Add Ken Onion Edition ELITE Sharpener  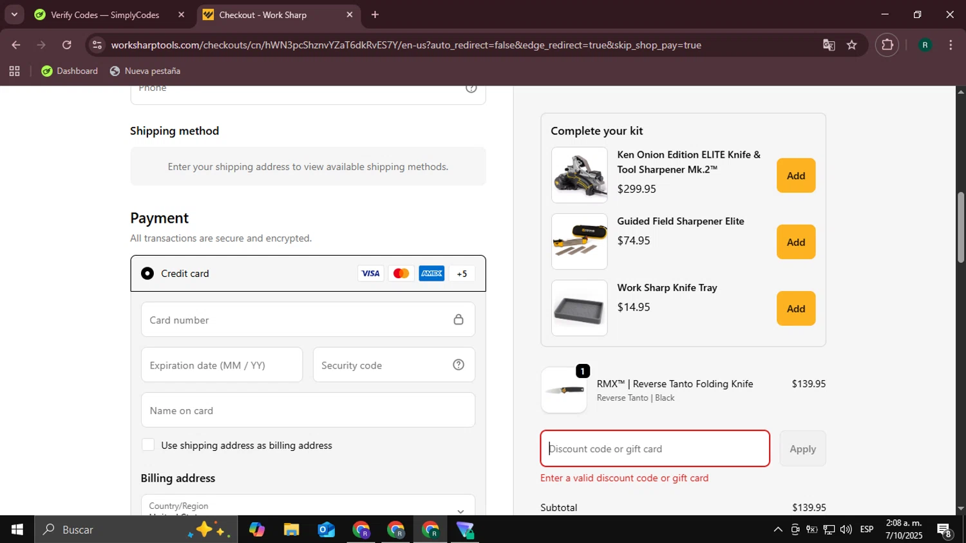pyautogui.click(x=796, y=175)
